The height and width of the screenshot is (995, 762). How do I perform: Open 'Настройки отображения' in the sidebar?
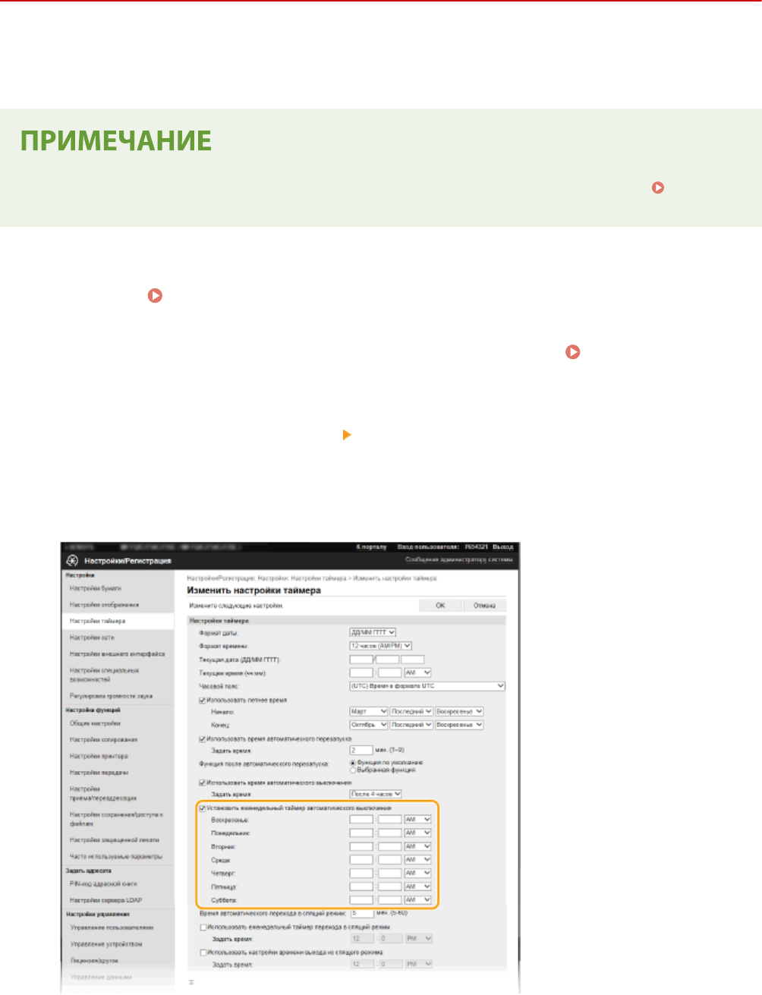pyautogui.click(x=105, y=605)
